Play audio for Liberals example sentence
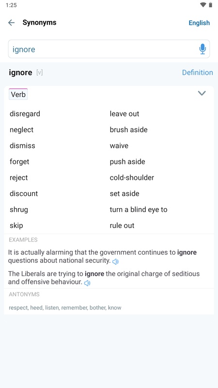218x388 pixels. tap(87, 283)
